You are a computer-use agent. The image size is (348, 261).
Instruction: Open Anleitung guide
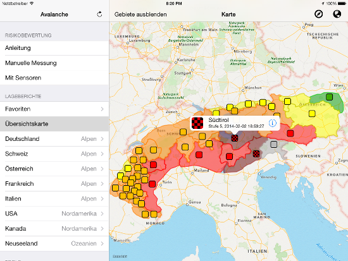54,48
